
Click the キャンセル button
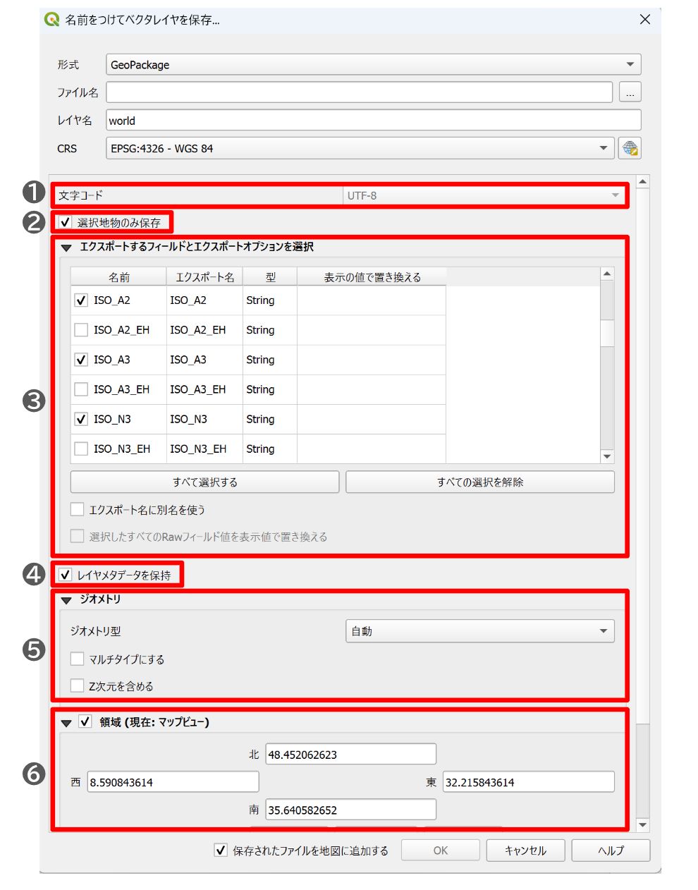point(526,851)
